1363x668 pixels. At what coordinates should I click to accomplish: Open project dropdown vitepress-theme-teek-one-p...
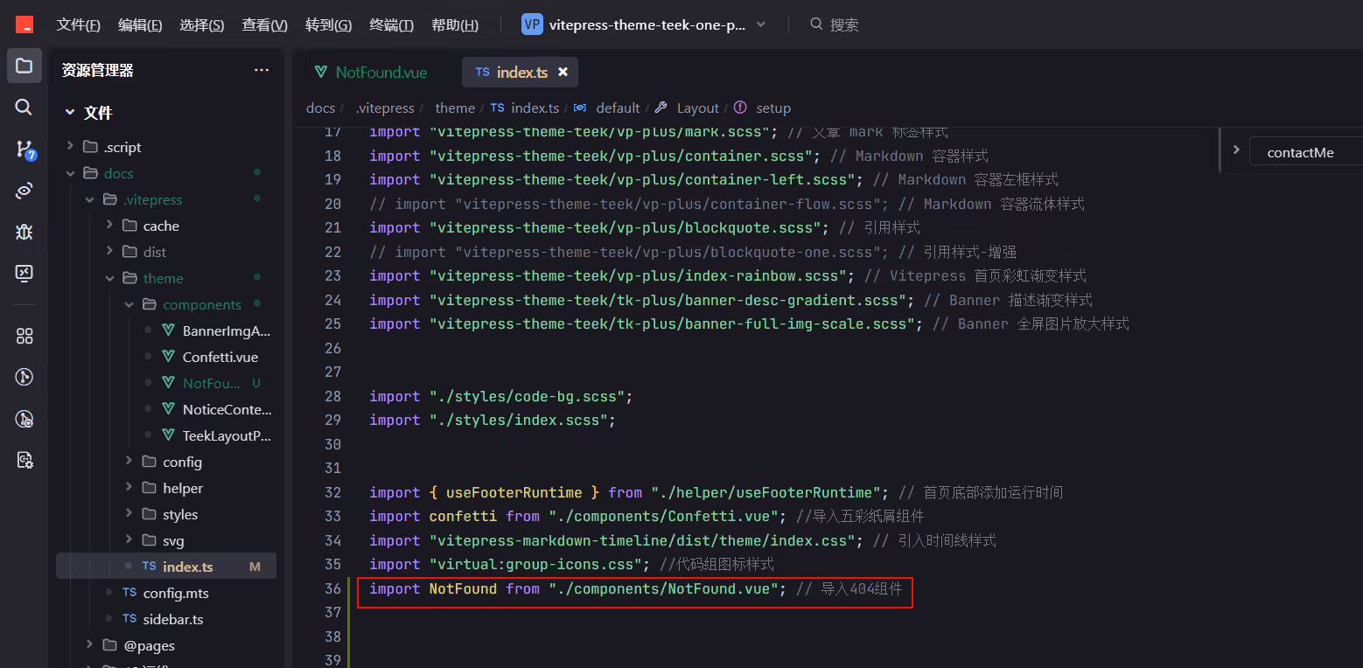click(x=644, y=24)
